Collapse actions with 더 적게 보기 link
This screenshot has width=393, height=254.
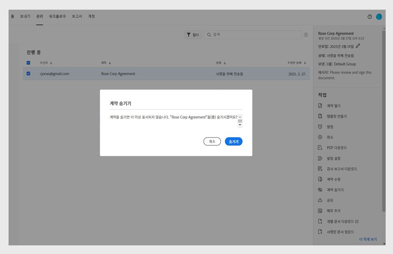click(368, 239)
